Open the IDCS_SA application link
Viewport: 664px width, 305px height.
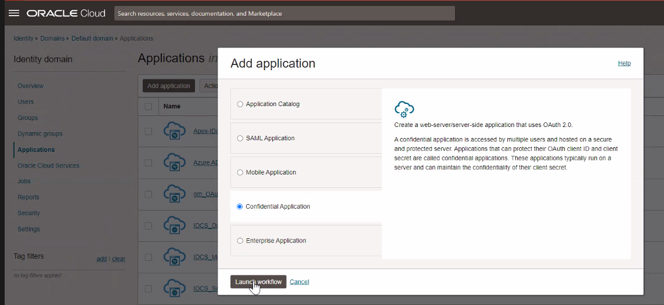coord(205,289)
